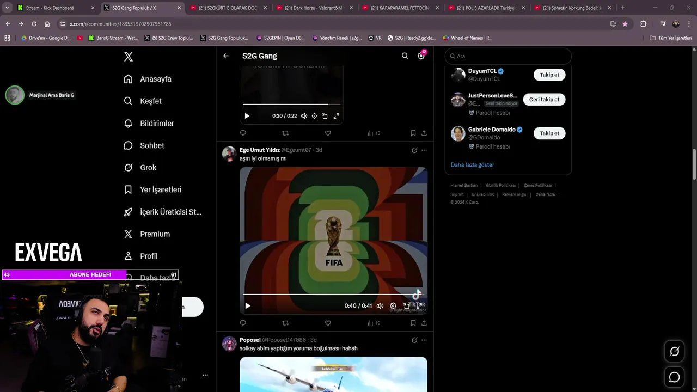The width and height of the screenshot is (697, 392).
Task: Open Grok from sidebar
Action: point(140,168)
